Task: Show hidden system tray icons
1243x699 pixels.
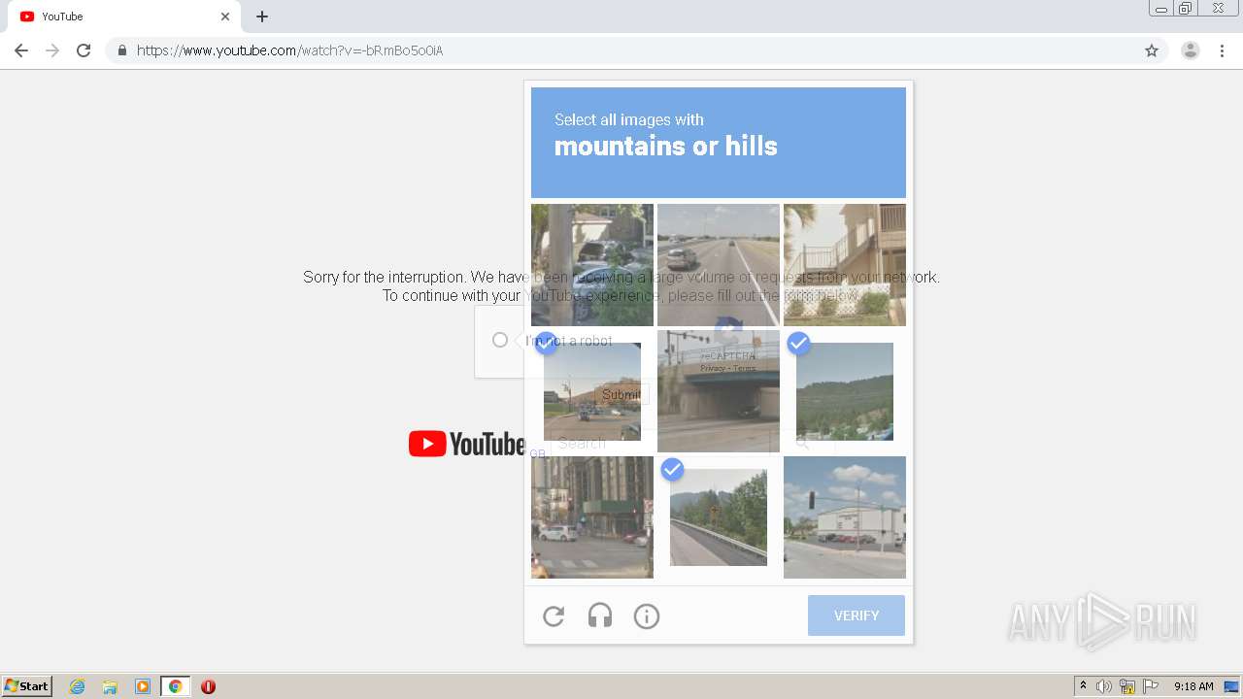Action: tap(1084, 686)
